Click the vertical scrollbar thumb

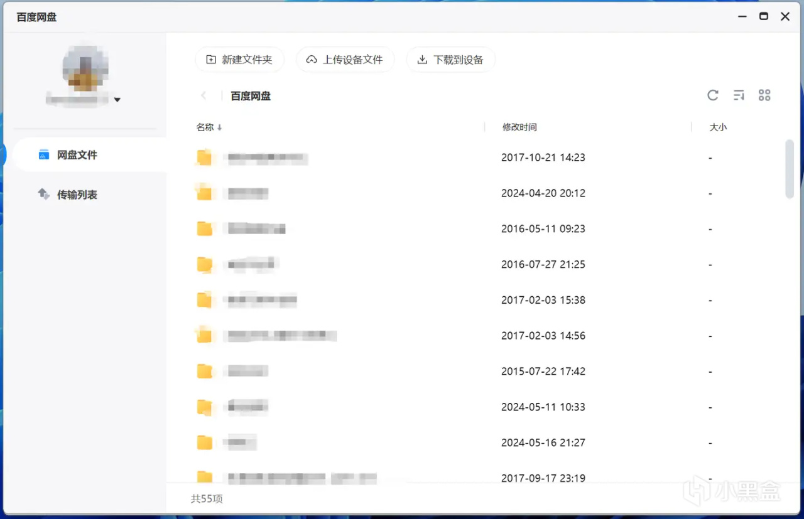pyautogui.click(x=790, y=169)
